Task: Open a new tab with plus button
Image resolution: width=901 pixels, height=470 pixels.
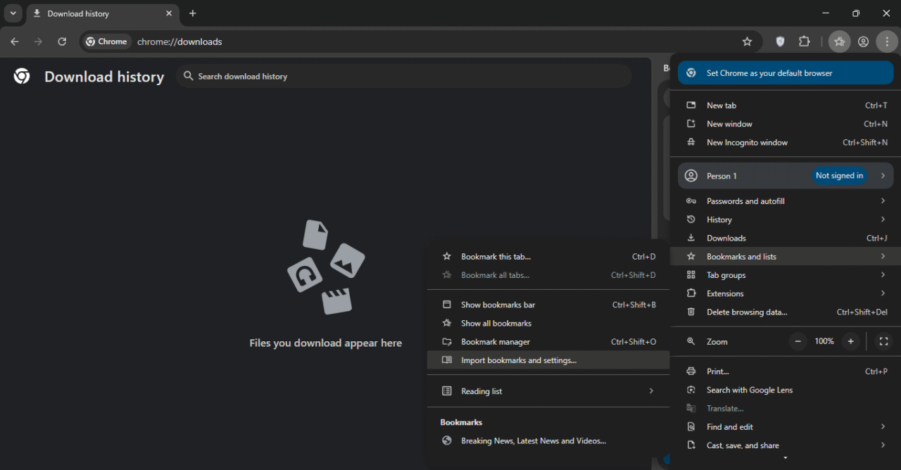Action: coord(193,13)
